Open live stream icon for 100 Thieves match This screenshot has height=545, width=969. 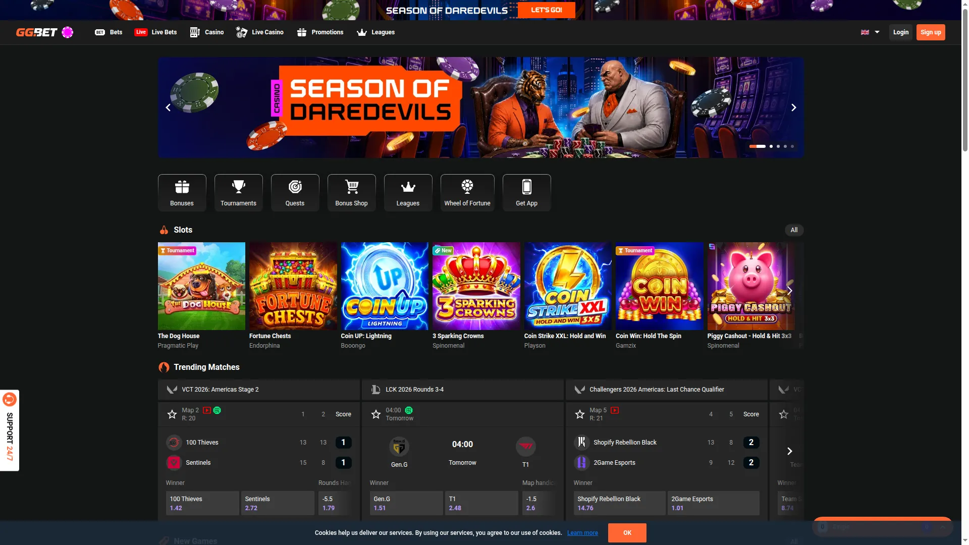(x=207, y=410)
